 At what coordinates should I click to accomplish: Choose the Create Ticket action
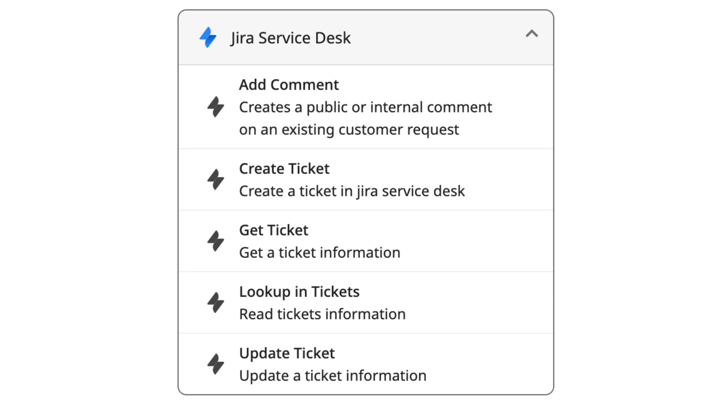pos(284,168)
